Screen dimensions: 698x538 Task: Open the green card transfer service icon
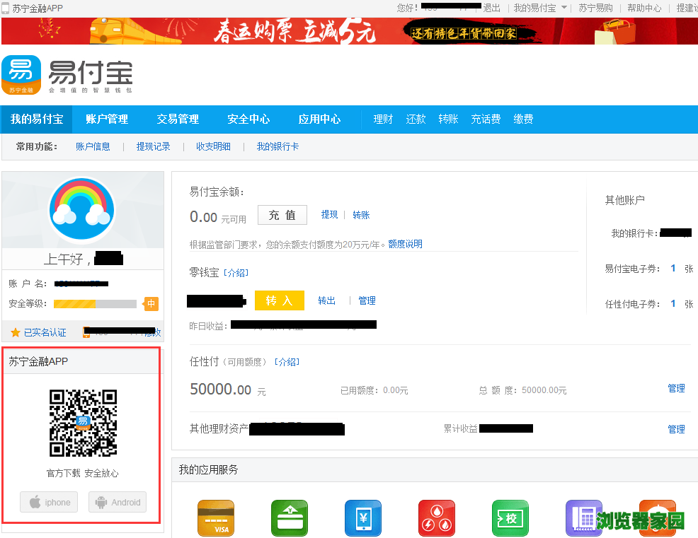290,518
